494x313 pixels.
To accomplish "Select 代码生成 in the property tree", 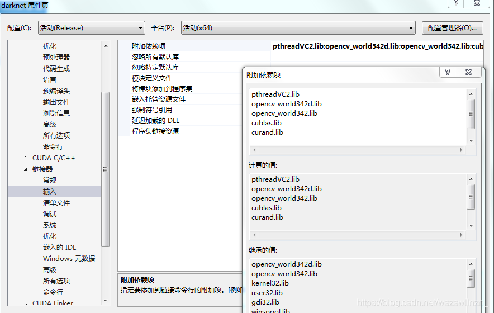I will pos(56,68).
